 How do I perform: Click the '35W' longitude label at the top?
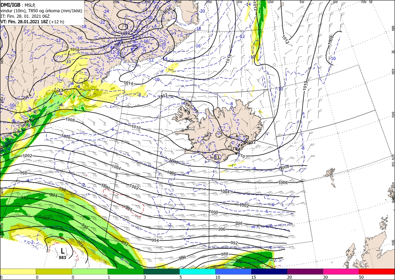116,2
